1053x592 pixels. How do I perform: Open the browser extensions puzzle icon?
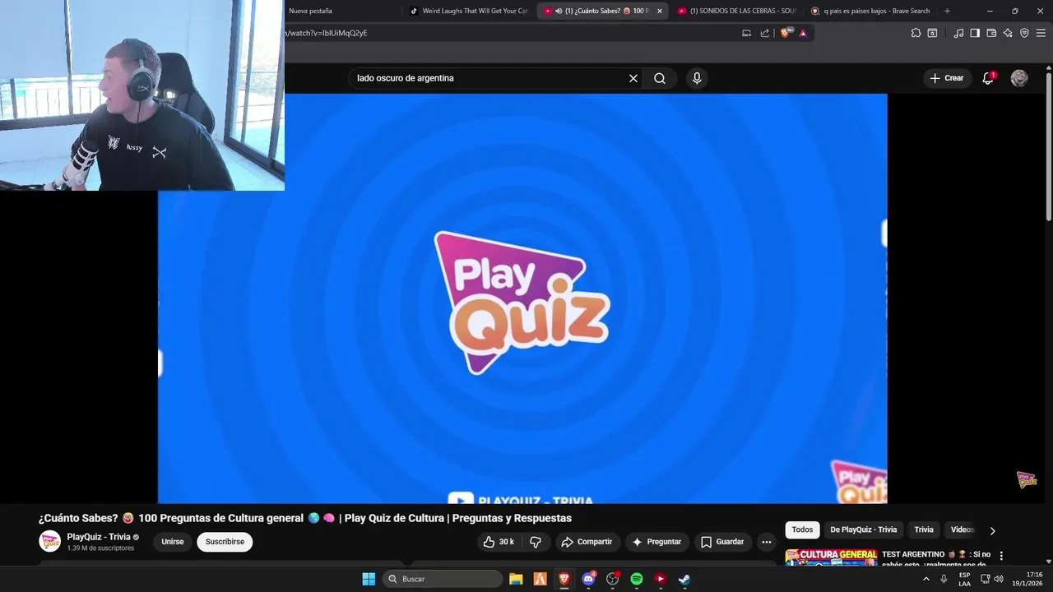pos(916,33)
